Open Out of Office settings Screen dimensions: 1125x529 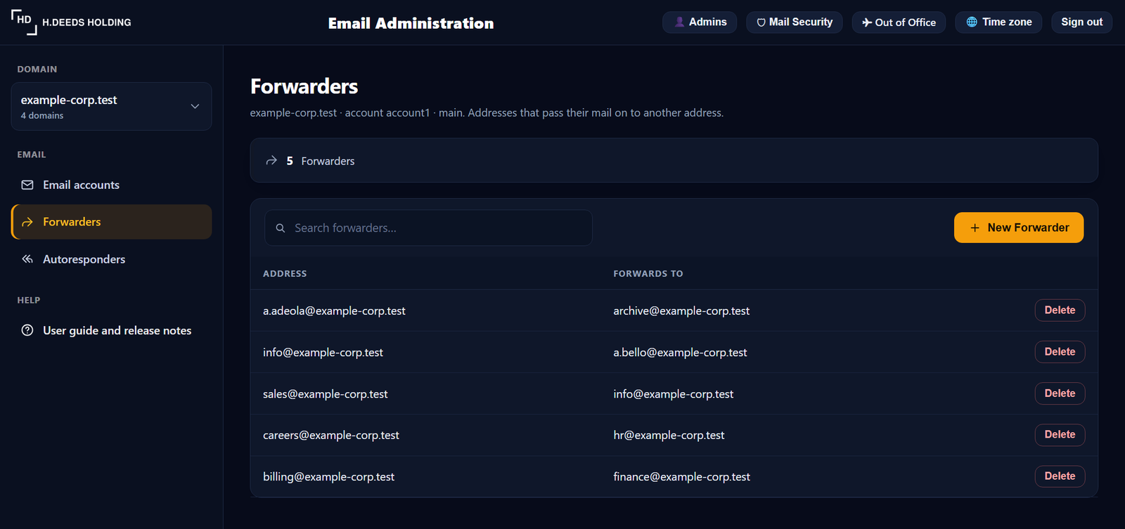click(x=899, y=22)
